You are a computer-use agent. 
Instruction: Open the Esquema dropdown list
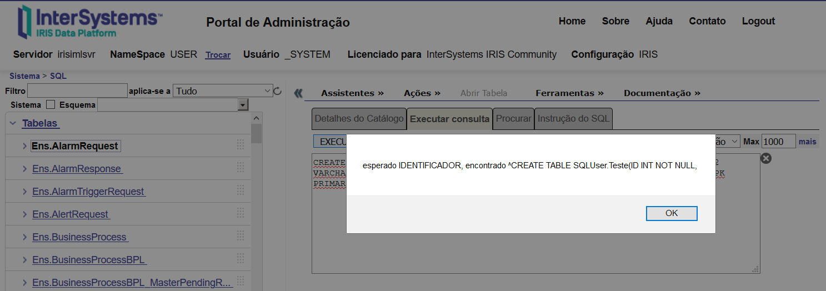point(243,105)
